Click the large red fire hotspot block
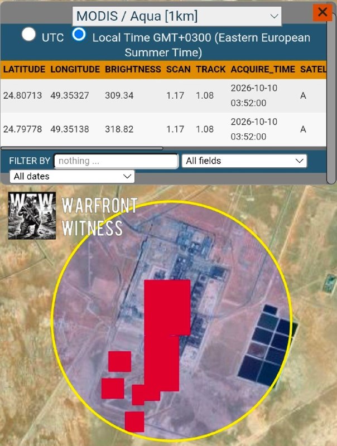Viewport: 337px width, 446px height. pyautogui.click(x=167, y=308)
